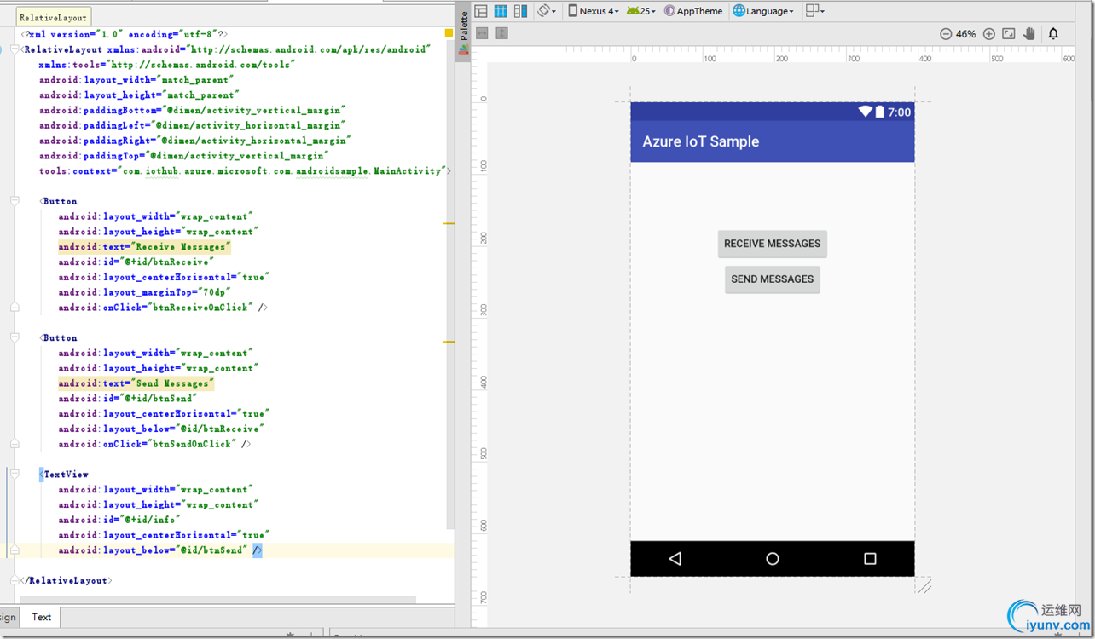Click the layout_marginTop="70dp" line
The image size is (1095, 639).
pyautogui.click(x=144, y=292)
